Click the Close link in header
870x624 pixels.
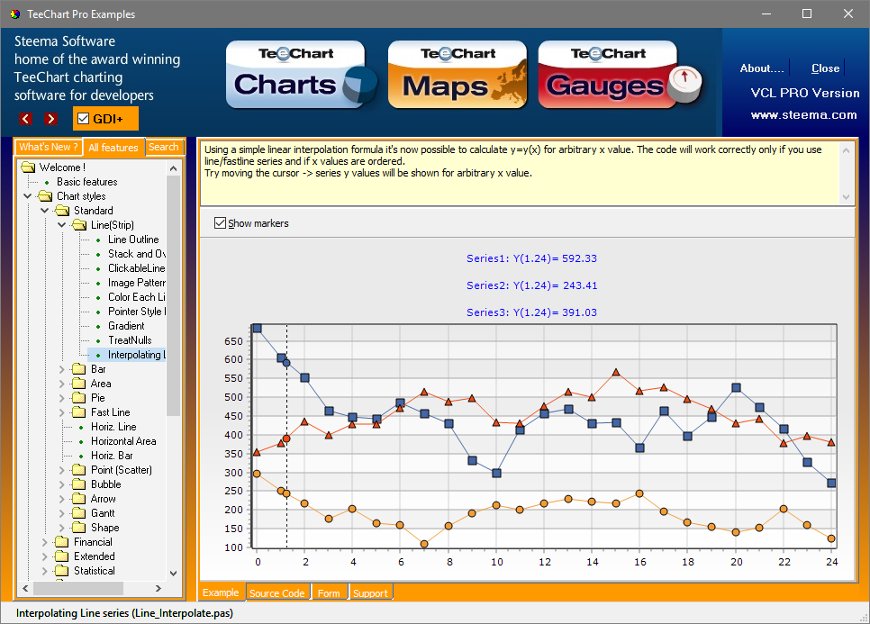(825, 68)
